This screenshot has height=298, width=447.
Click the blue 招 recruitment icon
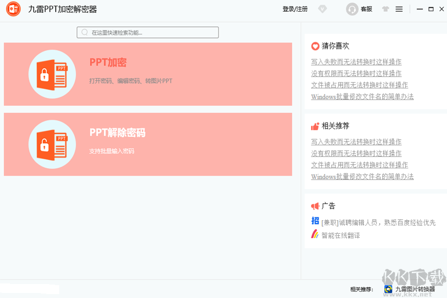[x=315, y=221]
